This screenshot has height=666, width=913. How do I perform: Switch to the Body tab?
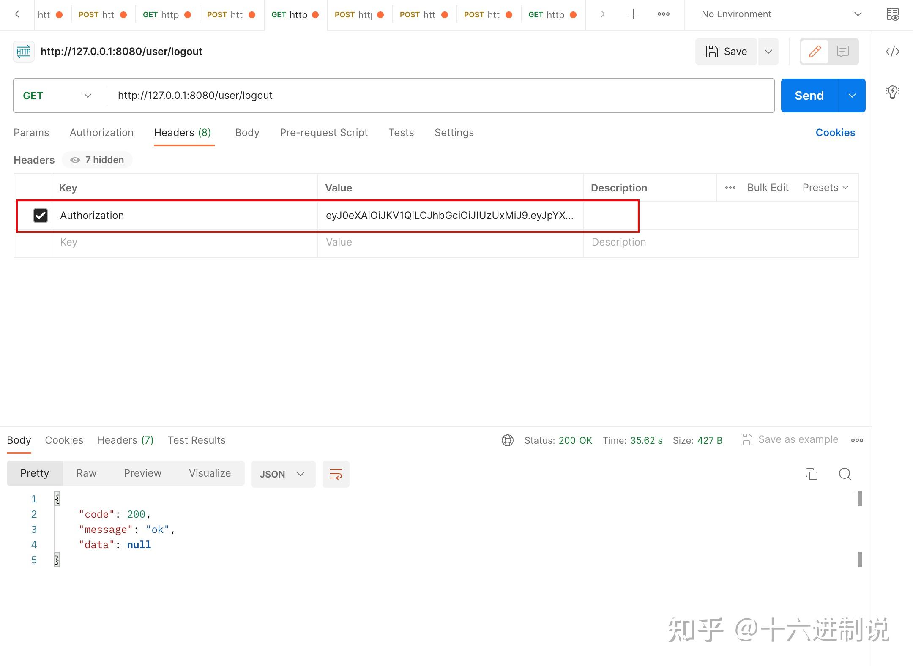[x=247, y=132]
